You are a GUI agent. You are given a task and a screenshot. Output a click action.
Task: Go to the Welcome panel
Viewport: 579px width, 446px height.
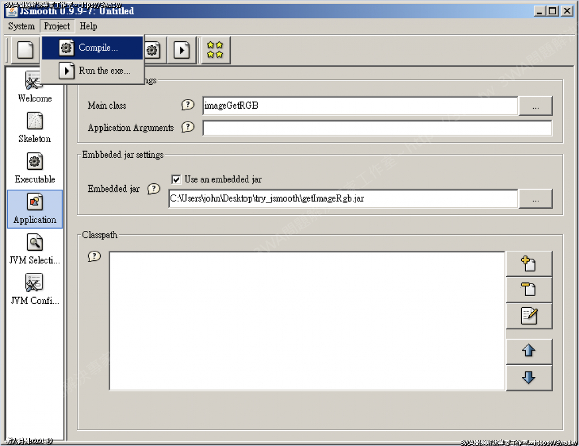click(34, 87)
